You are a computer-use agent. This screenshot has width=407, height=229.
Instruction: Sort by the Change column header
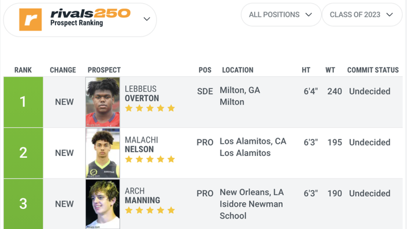click(x=63, y=70)
